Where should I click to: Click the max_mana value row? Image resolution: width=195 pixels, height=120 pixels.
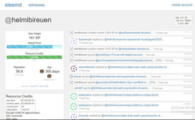21,100
